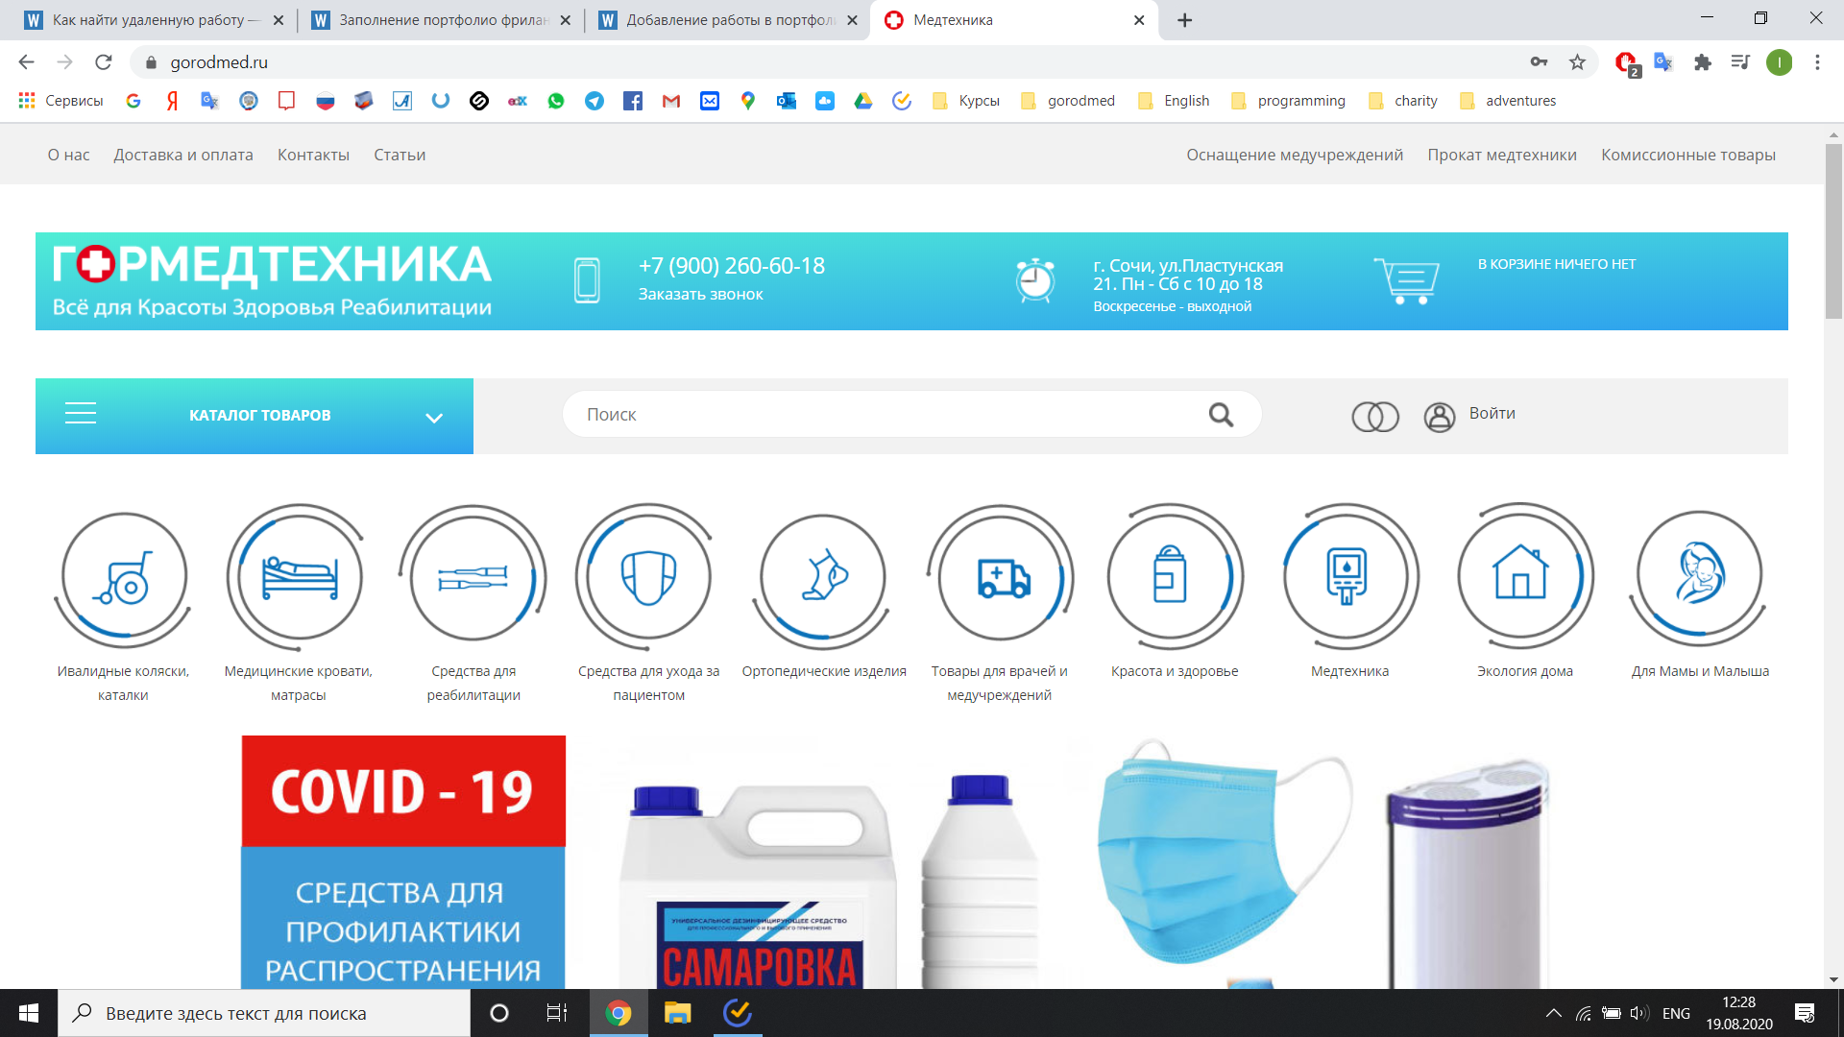Viewport: 1844px width, 1037px height.
Task: Open the English bookmark folder
Action: (1174, 101)
